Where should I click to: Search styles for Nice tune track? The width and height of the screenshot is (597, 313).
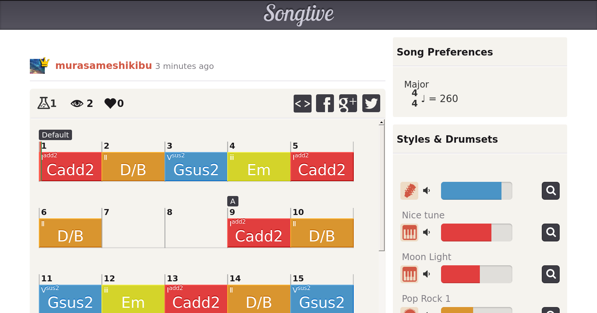click(x=551, y=233)
